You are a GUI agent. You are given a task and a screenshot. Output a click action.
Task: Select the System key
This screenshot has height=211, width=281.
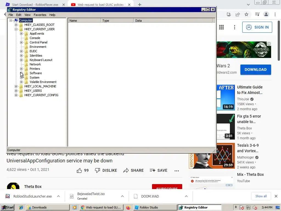(x=34, y=77)
